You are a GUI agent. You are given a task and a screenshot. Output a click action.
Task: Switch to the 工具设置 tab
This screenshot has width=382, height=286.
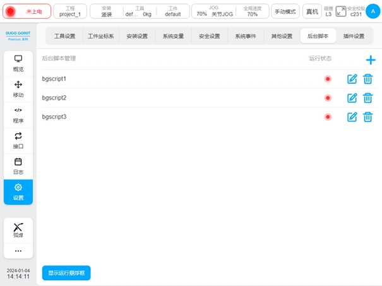(64, 37)
